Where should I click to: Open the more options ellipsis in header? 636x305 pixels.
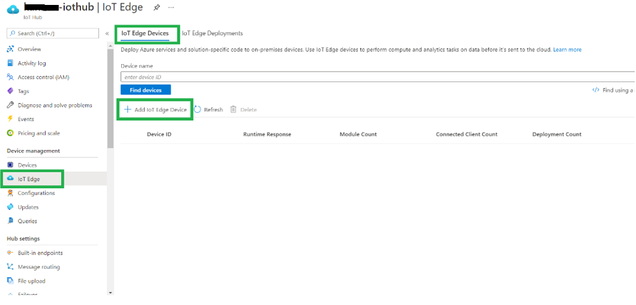tap(171, 7)
